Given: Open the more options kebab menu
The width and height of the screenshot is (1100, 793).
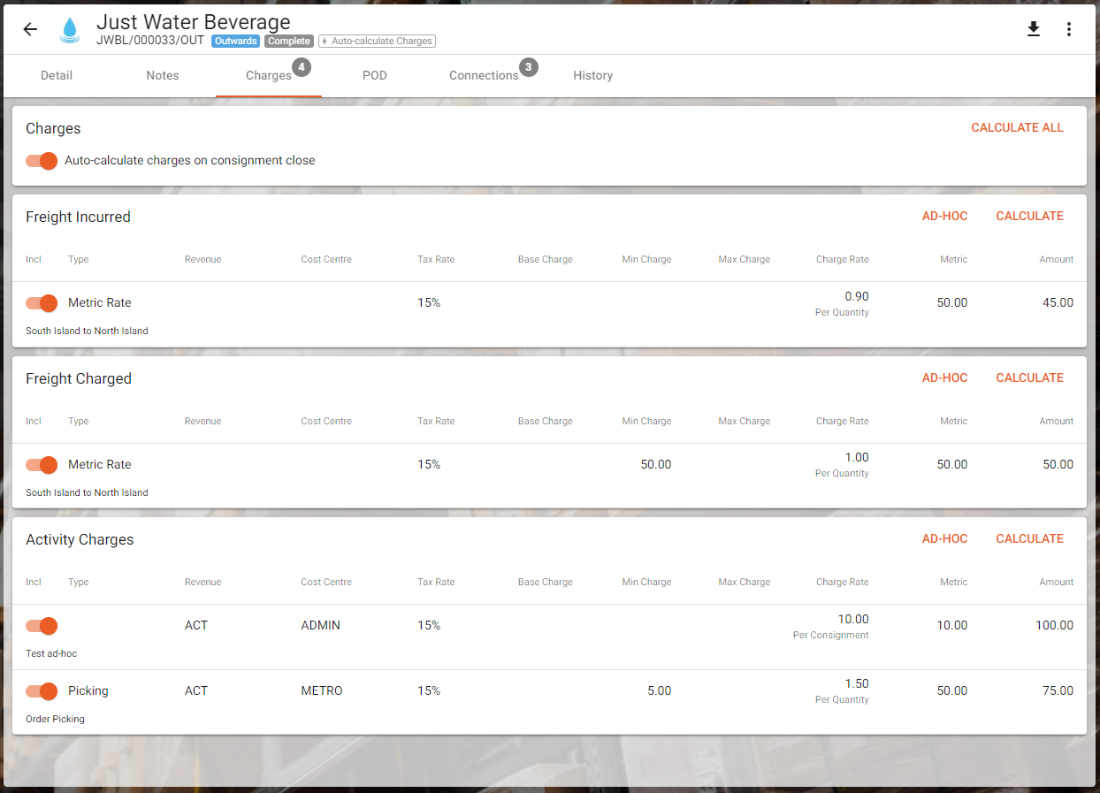Looking at the screenshot, I should click(1069, 29).
